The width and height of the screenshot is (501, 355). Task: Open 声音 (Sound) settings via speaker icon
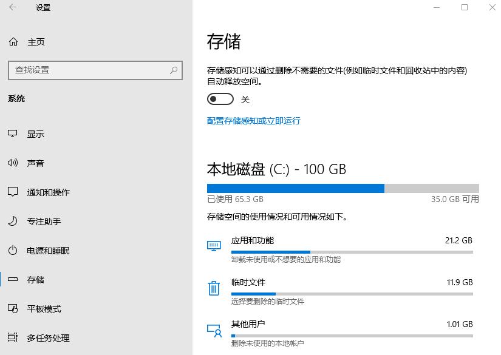tap(13, 163)
